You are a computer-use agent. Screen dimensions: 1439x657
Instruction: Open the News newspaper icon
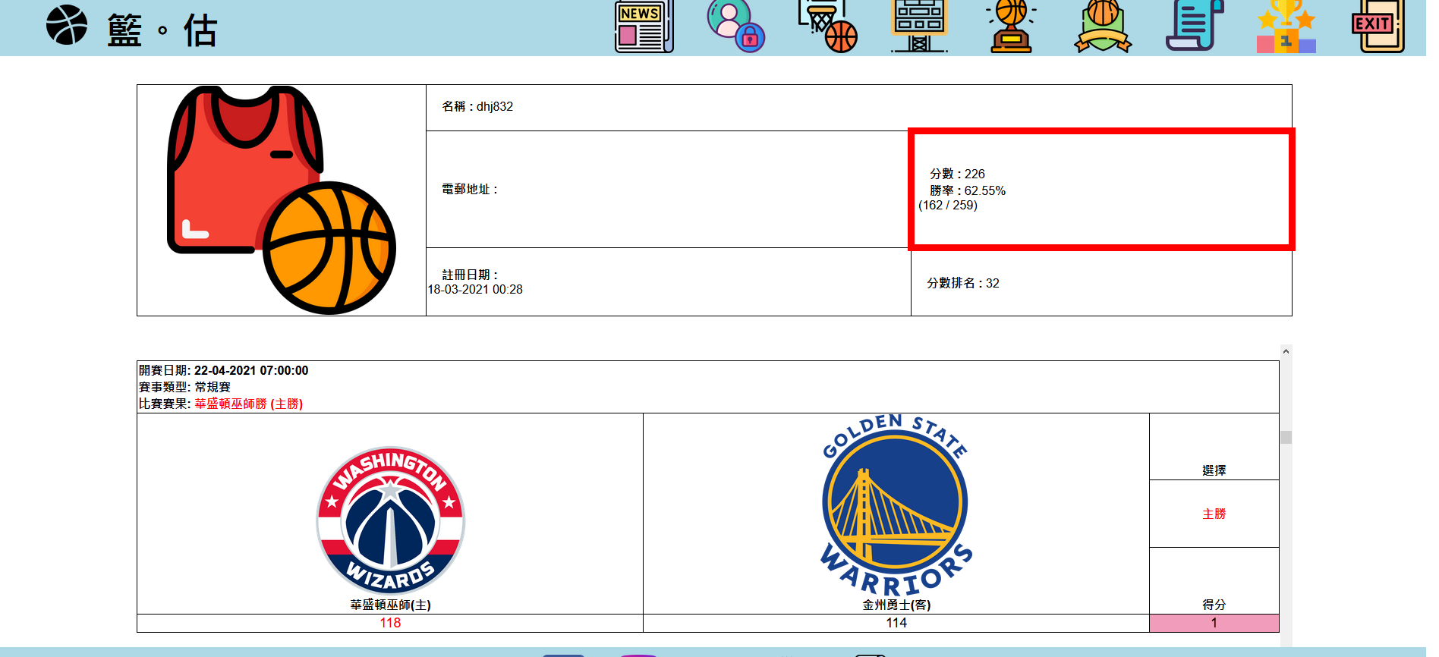click(644, 27)
